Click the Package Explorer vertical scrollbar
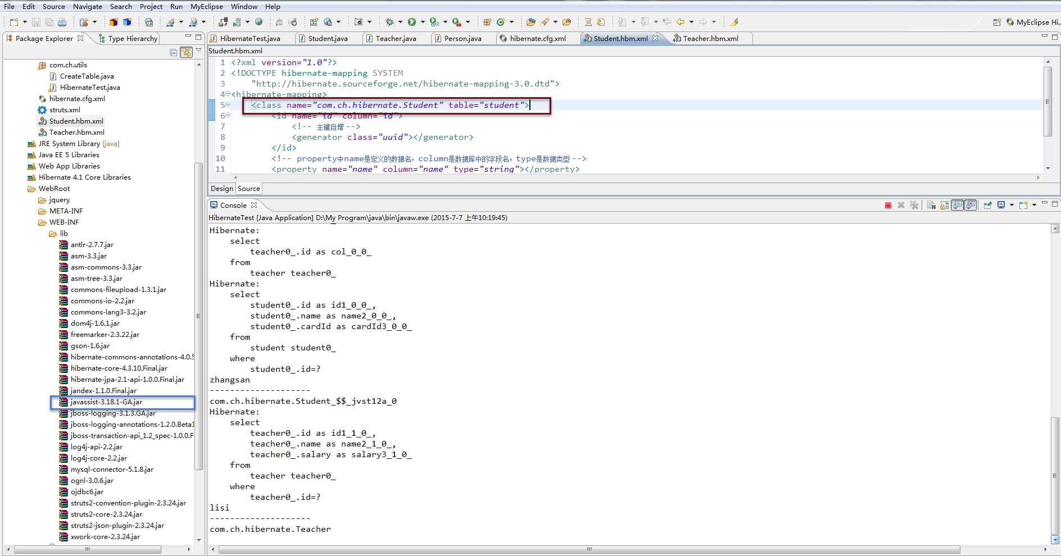This screenshot has width=1061, height=556. point(198,316)
